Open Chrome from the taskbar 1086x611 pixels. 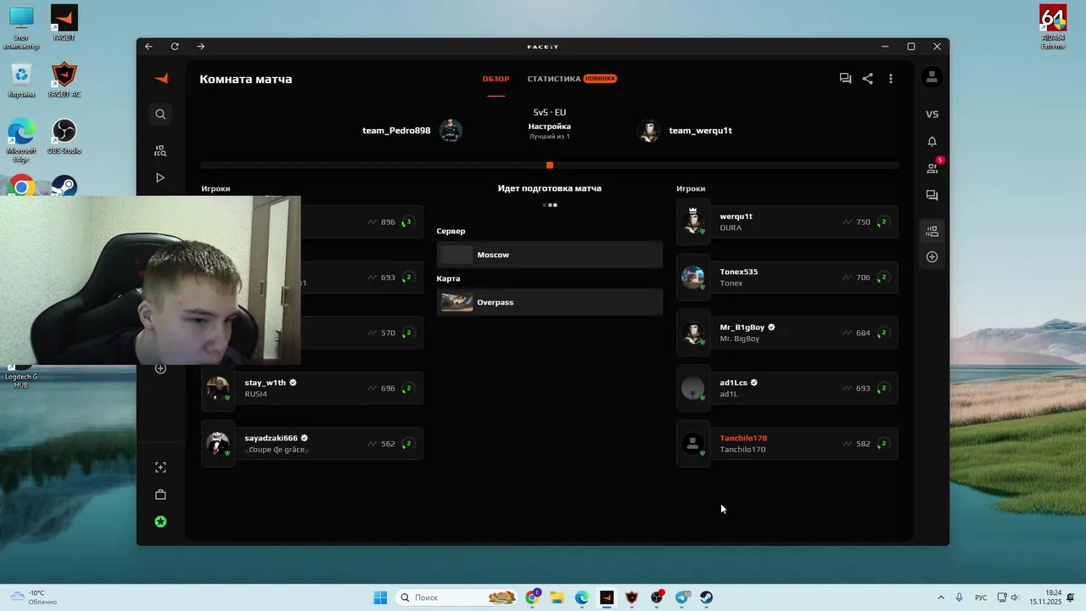(532, 597)
